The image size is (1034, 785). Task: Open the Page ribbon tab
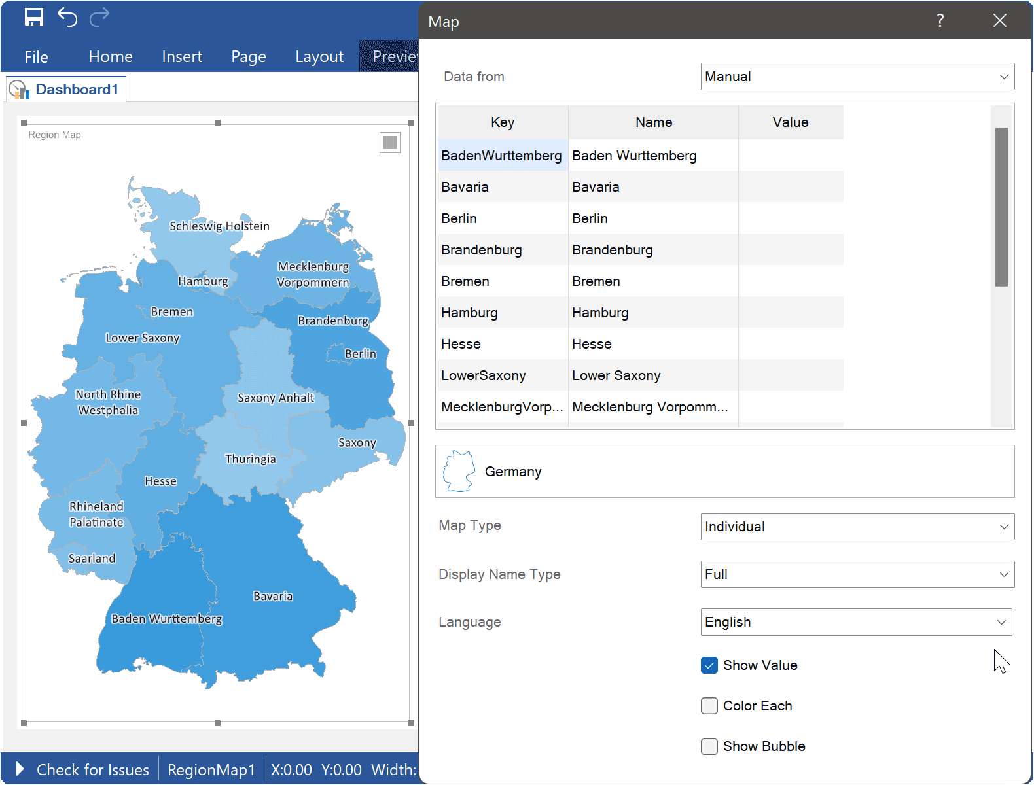(x=249, y=57)
